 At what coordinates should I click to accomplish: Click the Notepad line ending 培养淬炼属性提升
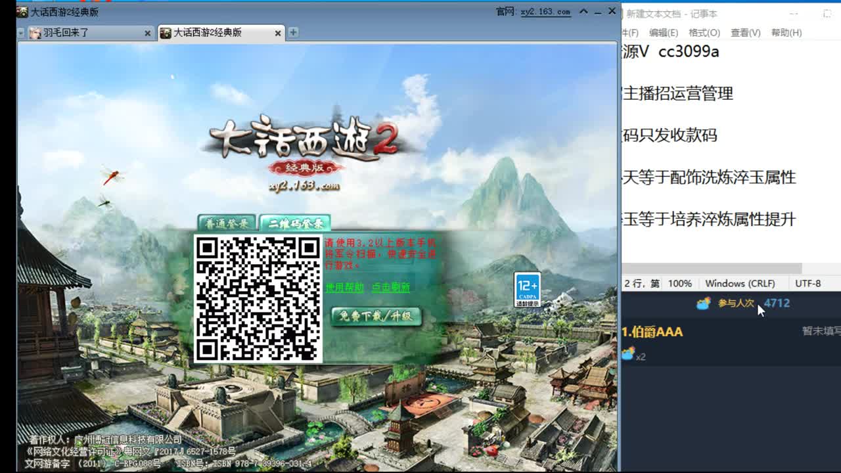(709, 219)
